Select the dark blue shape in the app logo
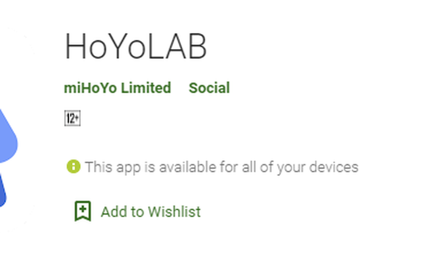 click(x=3, y=191)
